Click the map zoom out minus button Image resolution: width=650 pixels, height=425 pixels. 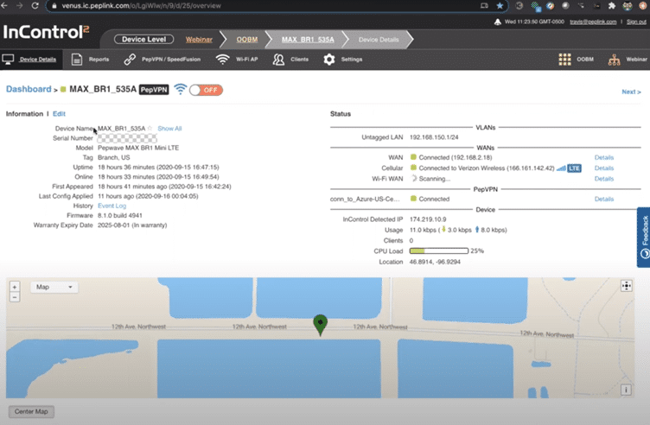click(15, 297)
